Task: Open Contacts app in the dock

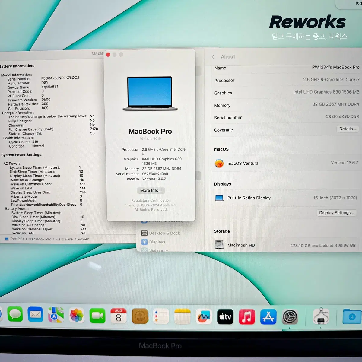Action: [140, 316]
